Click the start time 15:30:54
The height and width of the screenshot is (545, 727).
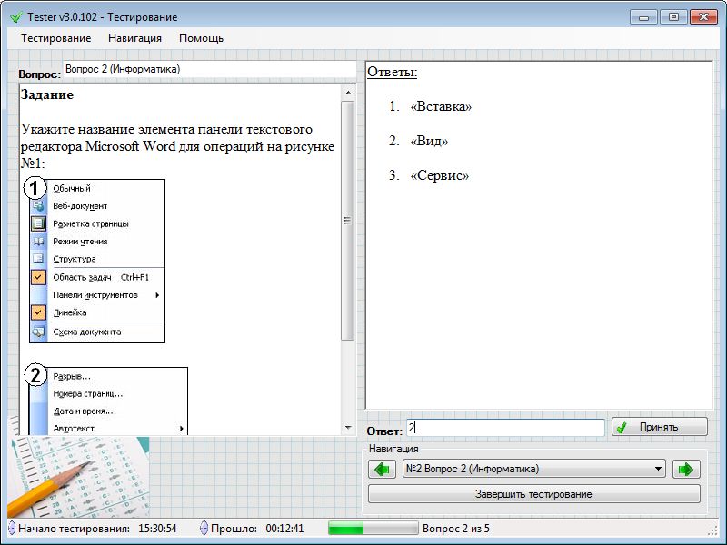[157, 529]
